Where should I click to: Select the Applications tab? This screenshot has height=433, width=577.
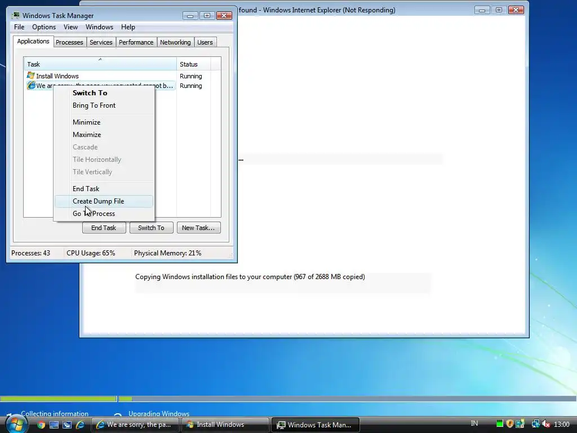pyautogui.click(x=33, y=41)
